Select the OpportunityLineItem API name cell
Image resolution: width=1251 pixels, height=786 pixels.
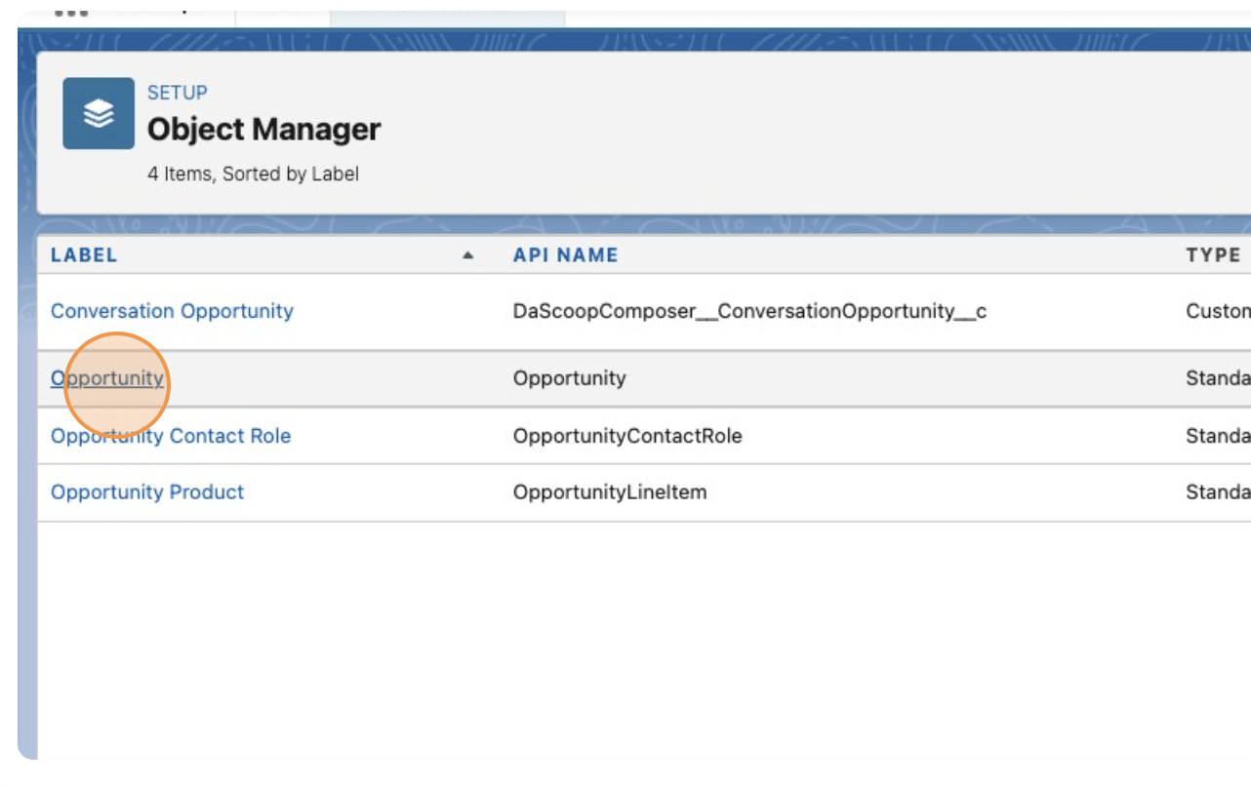(x=610, y=492)
